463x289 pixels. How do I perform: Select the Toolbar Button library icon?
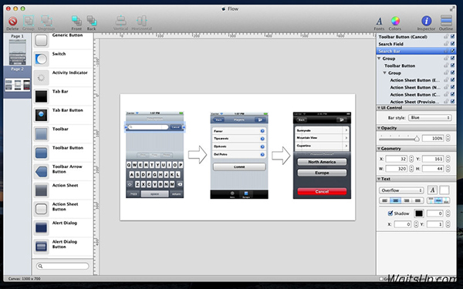point(41,153)
